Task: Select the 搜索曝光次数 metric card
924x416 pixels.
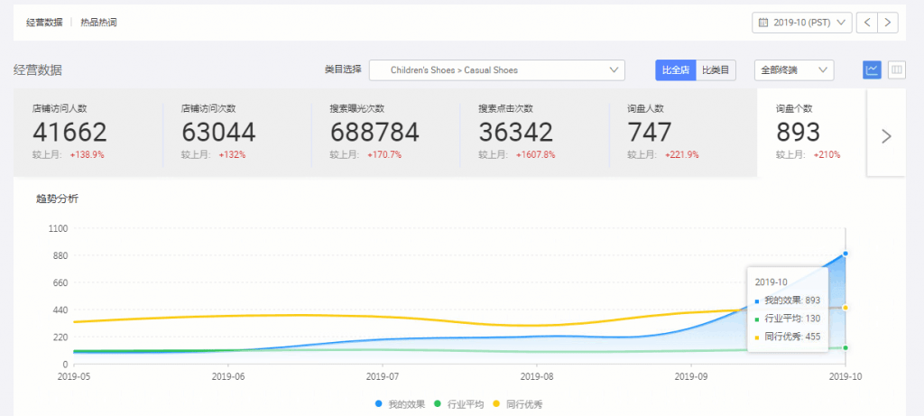Action: pos(385,133)
